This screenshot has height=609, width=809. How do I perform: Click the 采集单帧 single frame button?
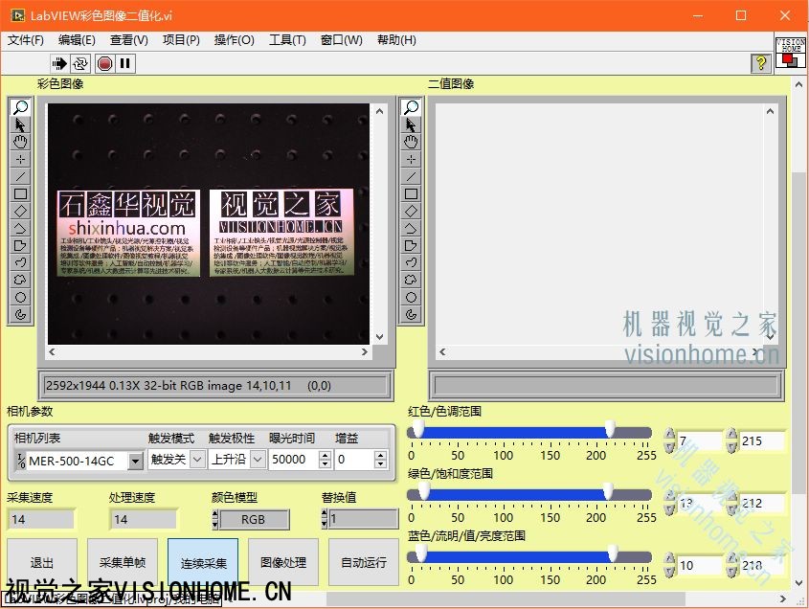click(123, 563)
